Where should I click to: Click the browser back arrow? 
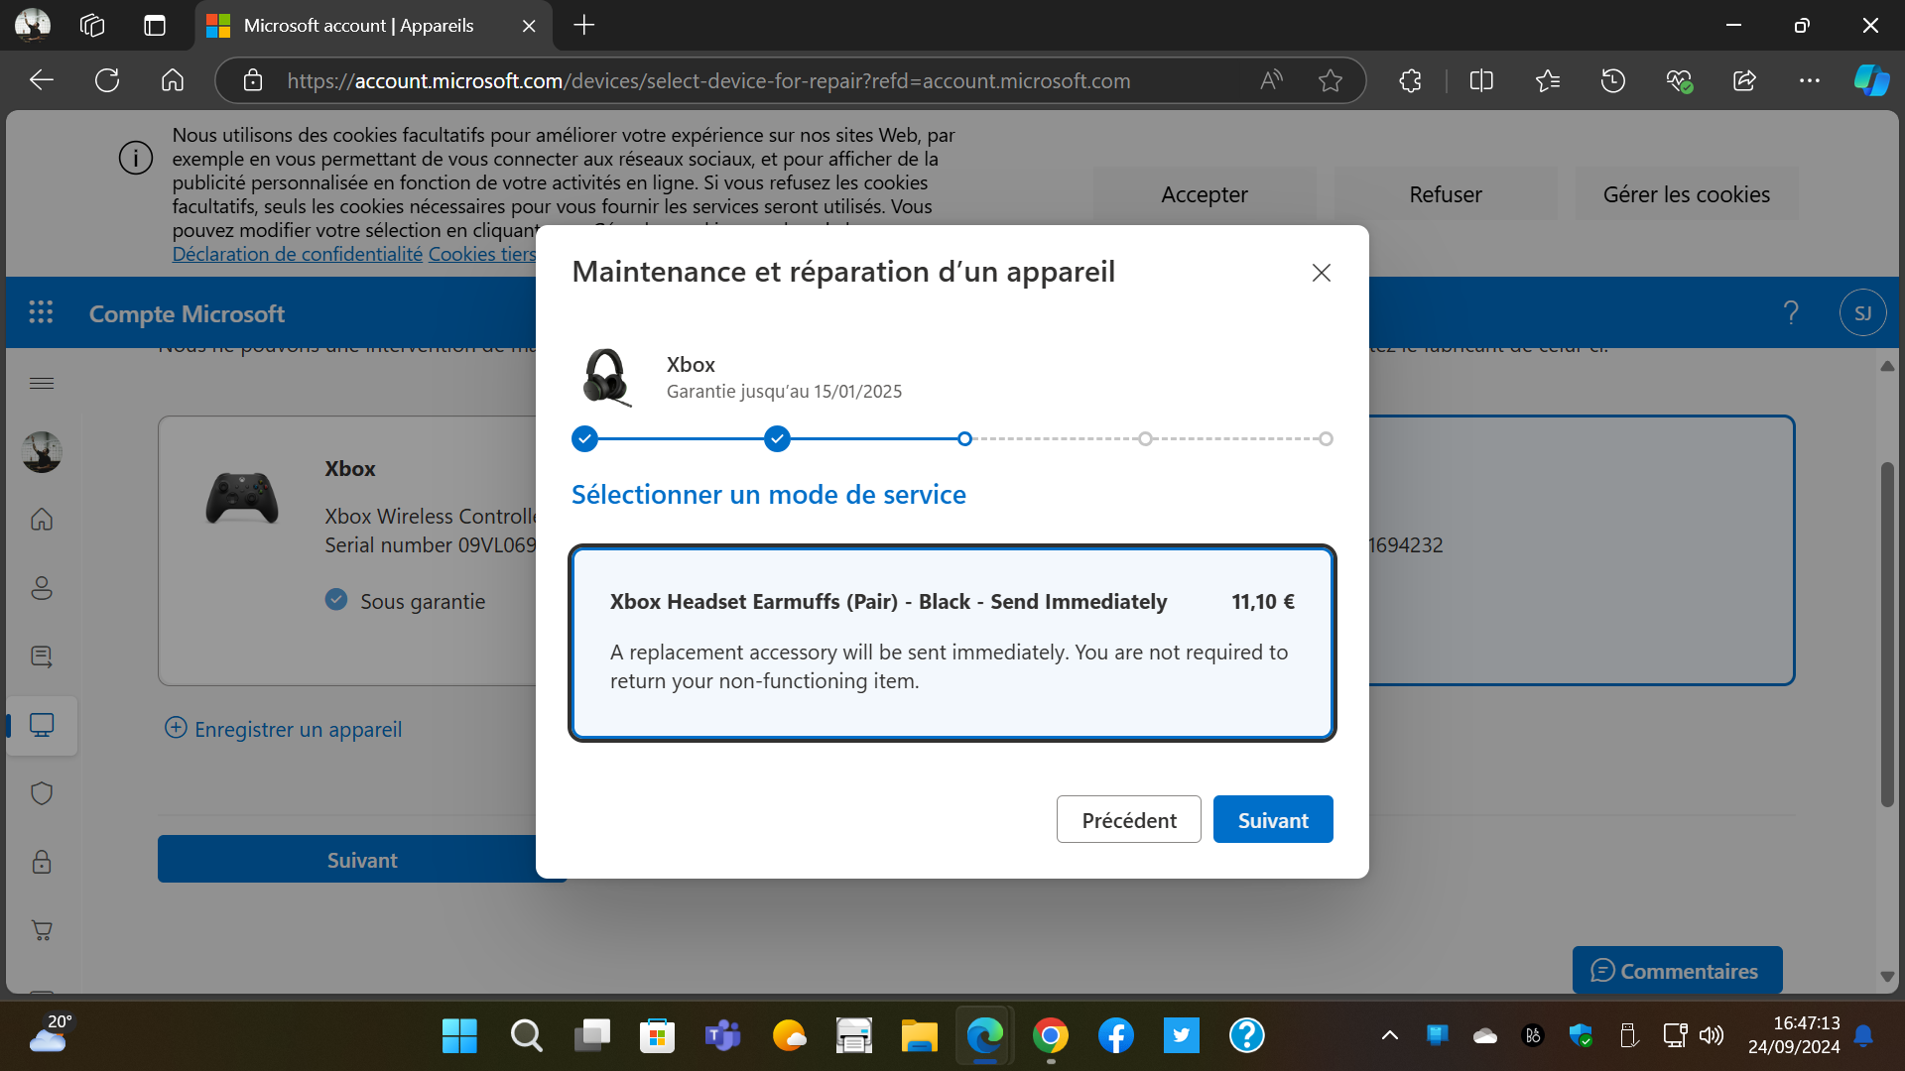coord(42,80)
